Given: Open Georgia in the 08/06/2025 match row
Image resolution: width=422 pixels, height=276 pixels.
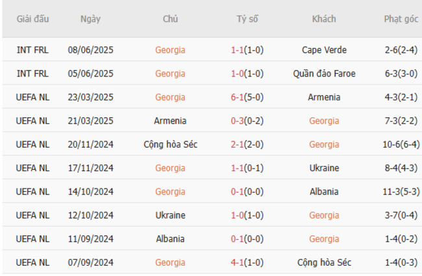Looking at the screenshot, I should (x=170, y=50).
